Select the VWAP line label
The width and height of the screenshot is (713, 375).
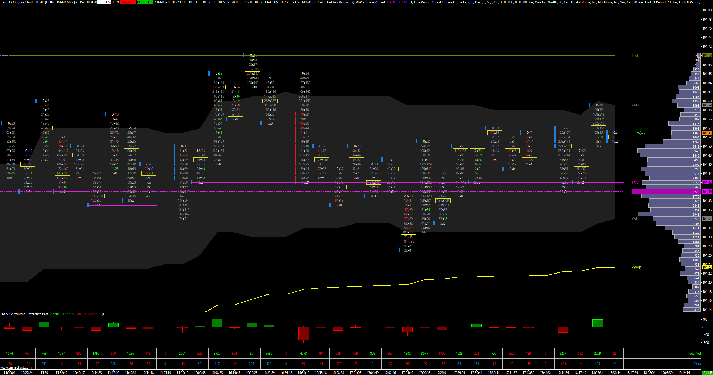pos(636,267)
